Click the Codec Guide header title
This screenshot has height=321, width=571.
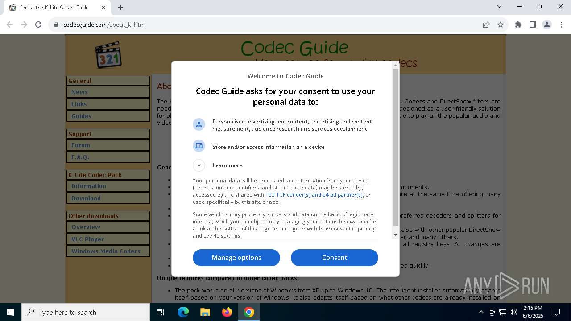coord(294,48)
